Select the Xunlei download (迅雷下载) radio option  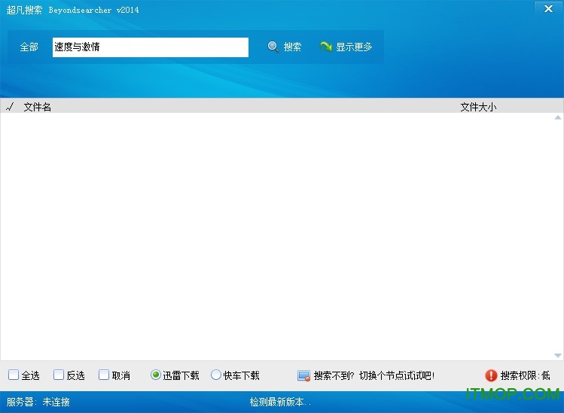point(156,375)
